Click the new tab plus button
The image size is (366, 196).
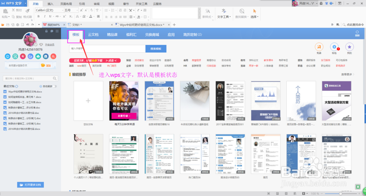click(174, 25)
